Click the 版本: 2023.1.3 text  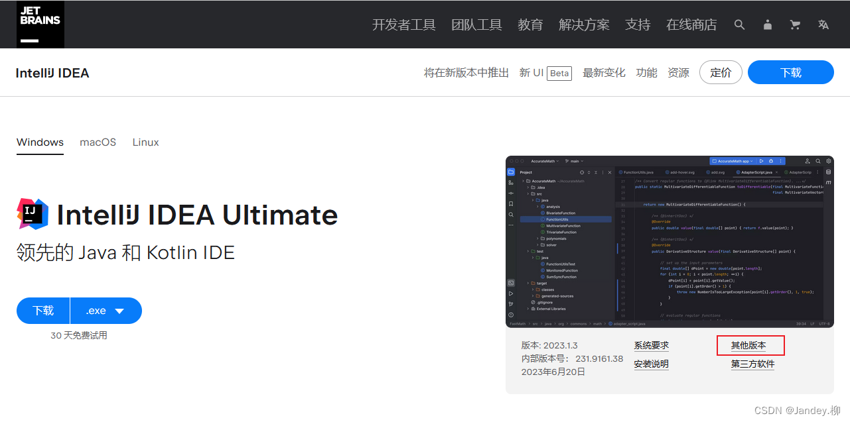(x=549, y=346)
